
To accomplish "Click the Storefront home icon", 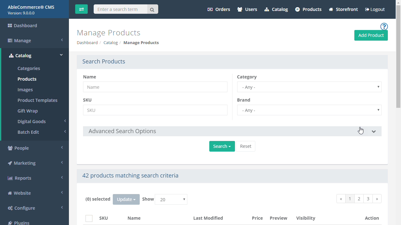I will coord(331,9).
